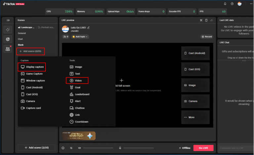Select the Chat scene

20,39
